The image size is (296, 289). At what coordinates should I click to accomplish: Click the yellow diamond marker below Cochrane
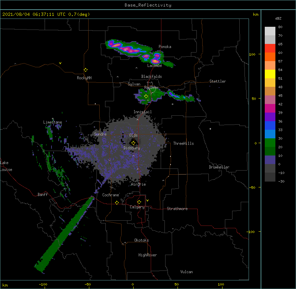[x=117, y=203]
